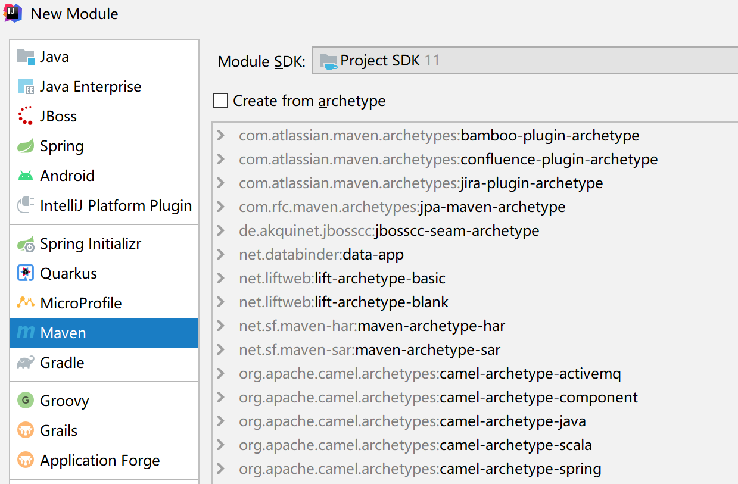Click the JBoss red dots icon
The height and width of the screenshot is (484, 738).
(26, 116)
